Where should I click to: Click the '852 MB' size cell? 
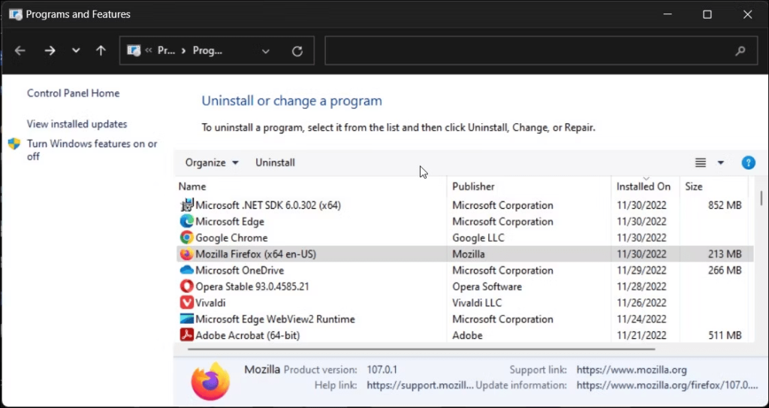coord(725,205)
